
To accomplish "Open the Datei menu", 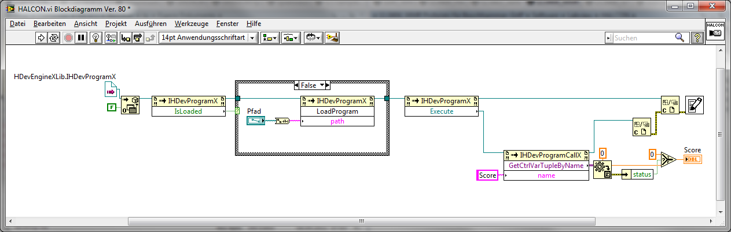I will coord(18,24).
